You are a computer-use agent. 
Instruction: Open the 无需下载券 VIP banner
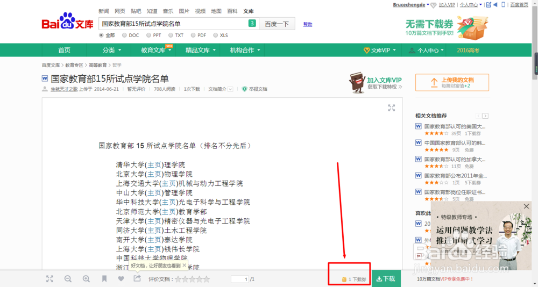(447, 27)
